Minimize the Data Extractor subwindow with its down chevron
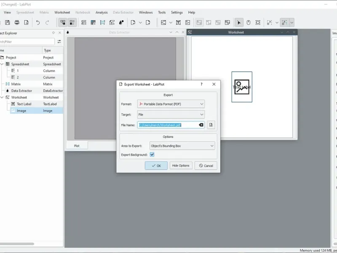337x253 pixels. (x=171, y=32)
